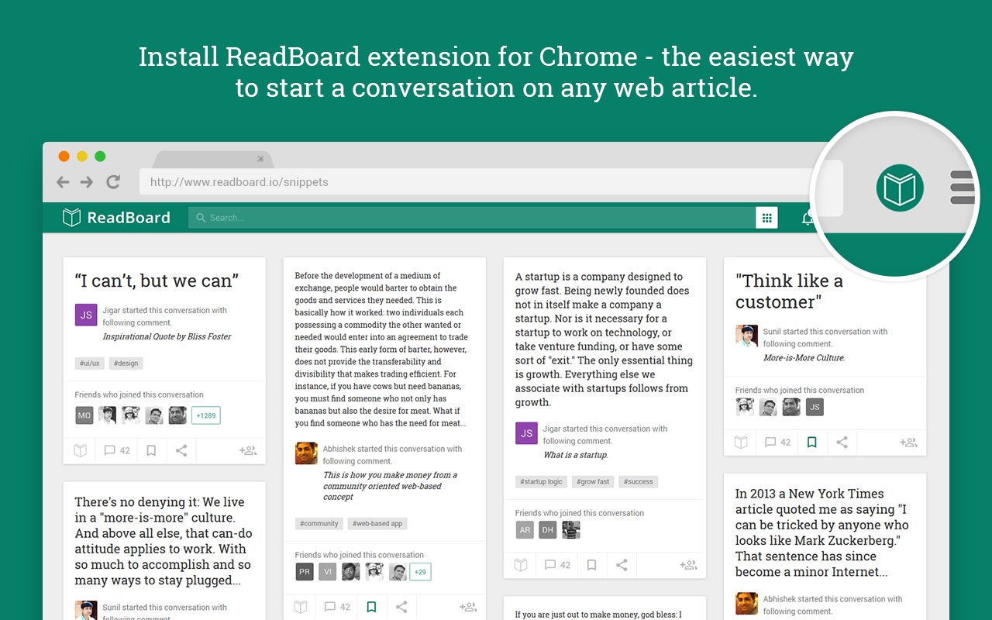Click the AR friend avatar
The width and height of the screenshot is (992, 620).
[525, 530]
